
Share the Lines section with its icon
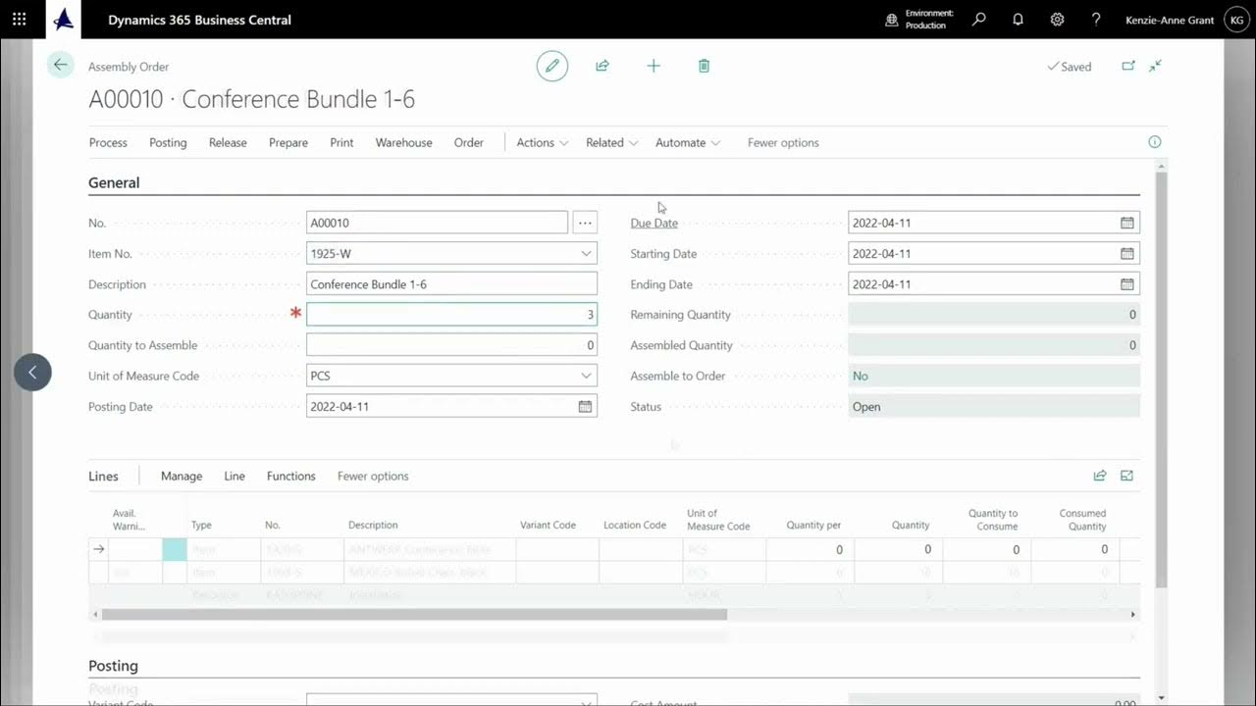1100,476
